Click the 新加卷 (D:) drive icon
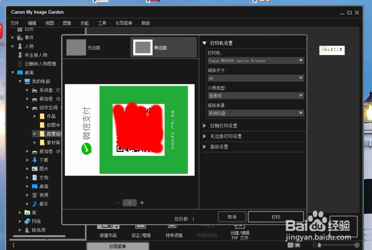 pyautogui.click(x=35, y=99)
